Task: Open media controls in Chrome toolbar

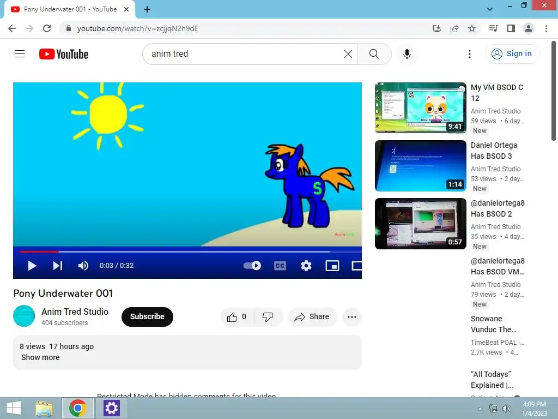Action: (x=493, y=28)
